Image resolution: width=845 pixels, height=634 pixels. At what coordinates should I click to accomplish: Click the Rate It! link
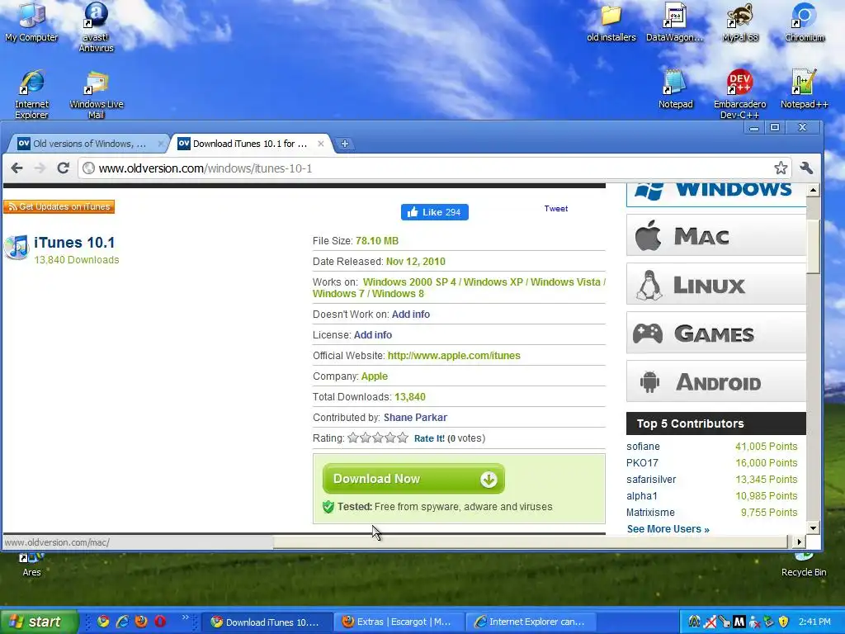click(429, 438)
